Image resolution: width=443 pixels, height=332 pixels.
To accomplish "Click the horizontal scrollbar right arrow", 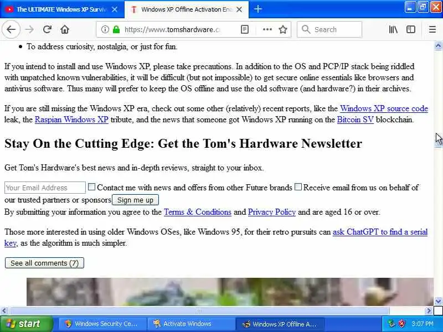I will pyautogui.click(x=429, y=311).
